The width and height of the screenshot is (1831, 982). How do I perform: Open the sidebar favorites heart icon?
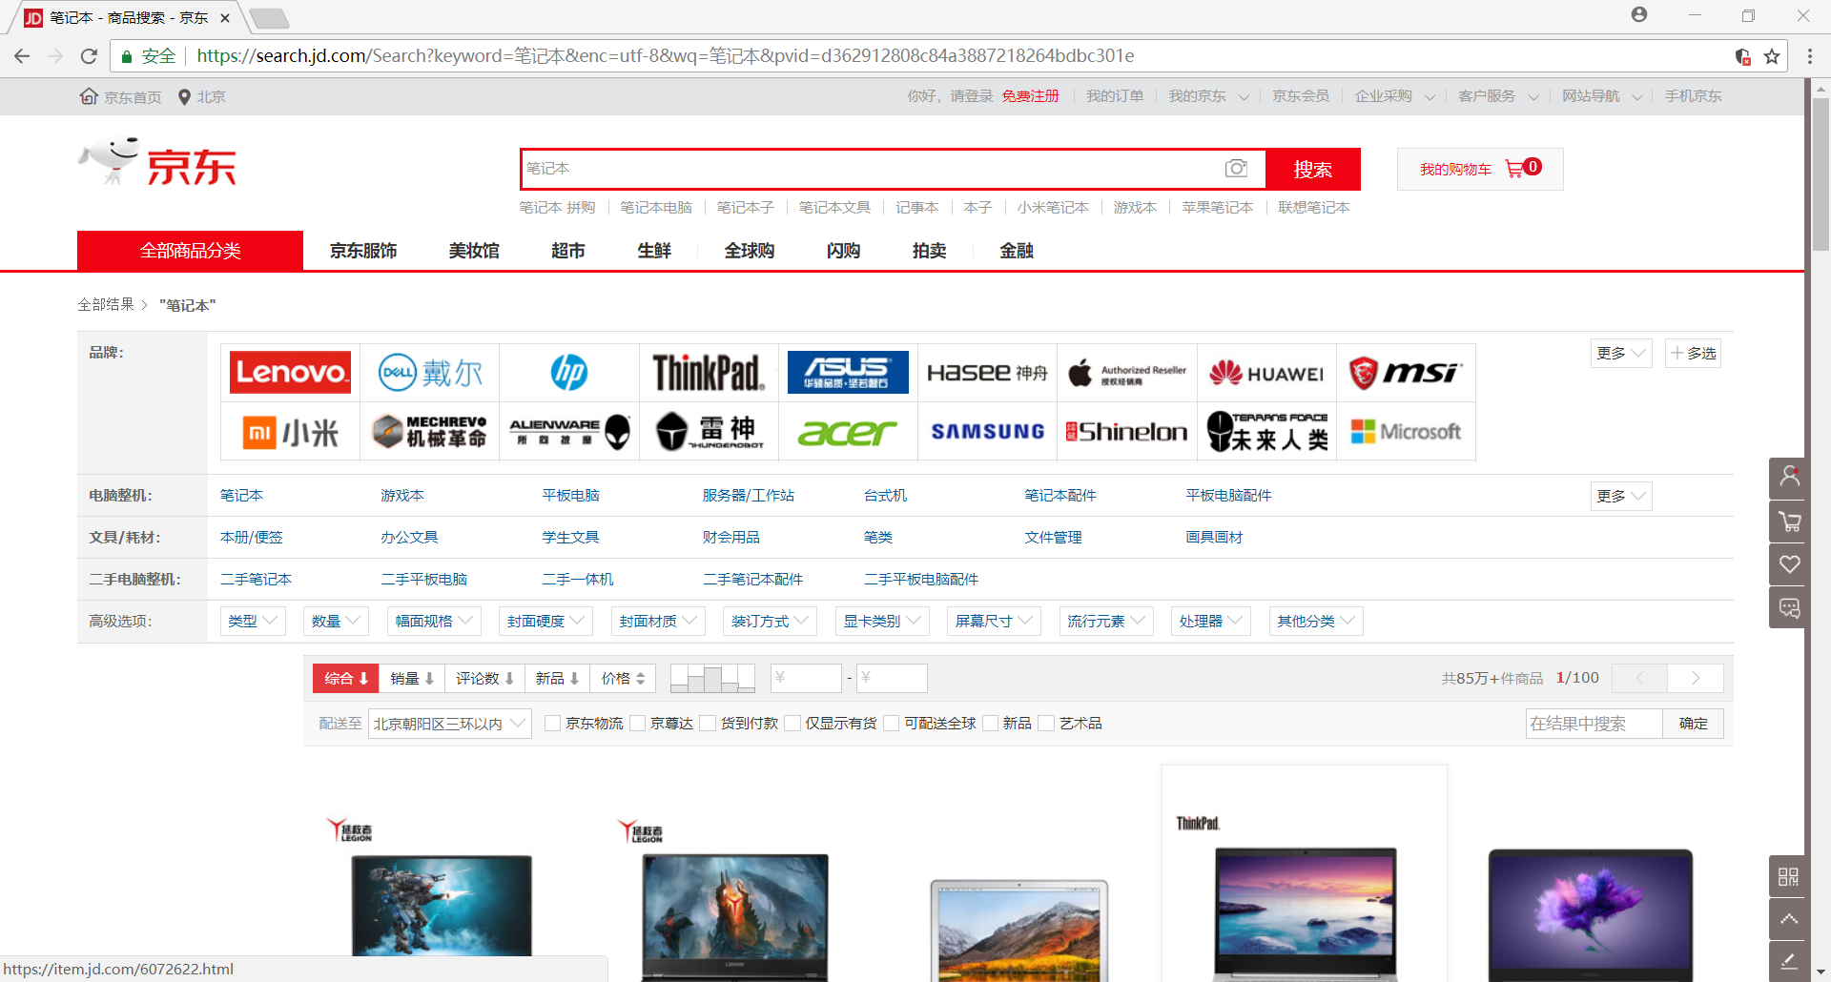(x=1789, y=564)
